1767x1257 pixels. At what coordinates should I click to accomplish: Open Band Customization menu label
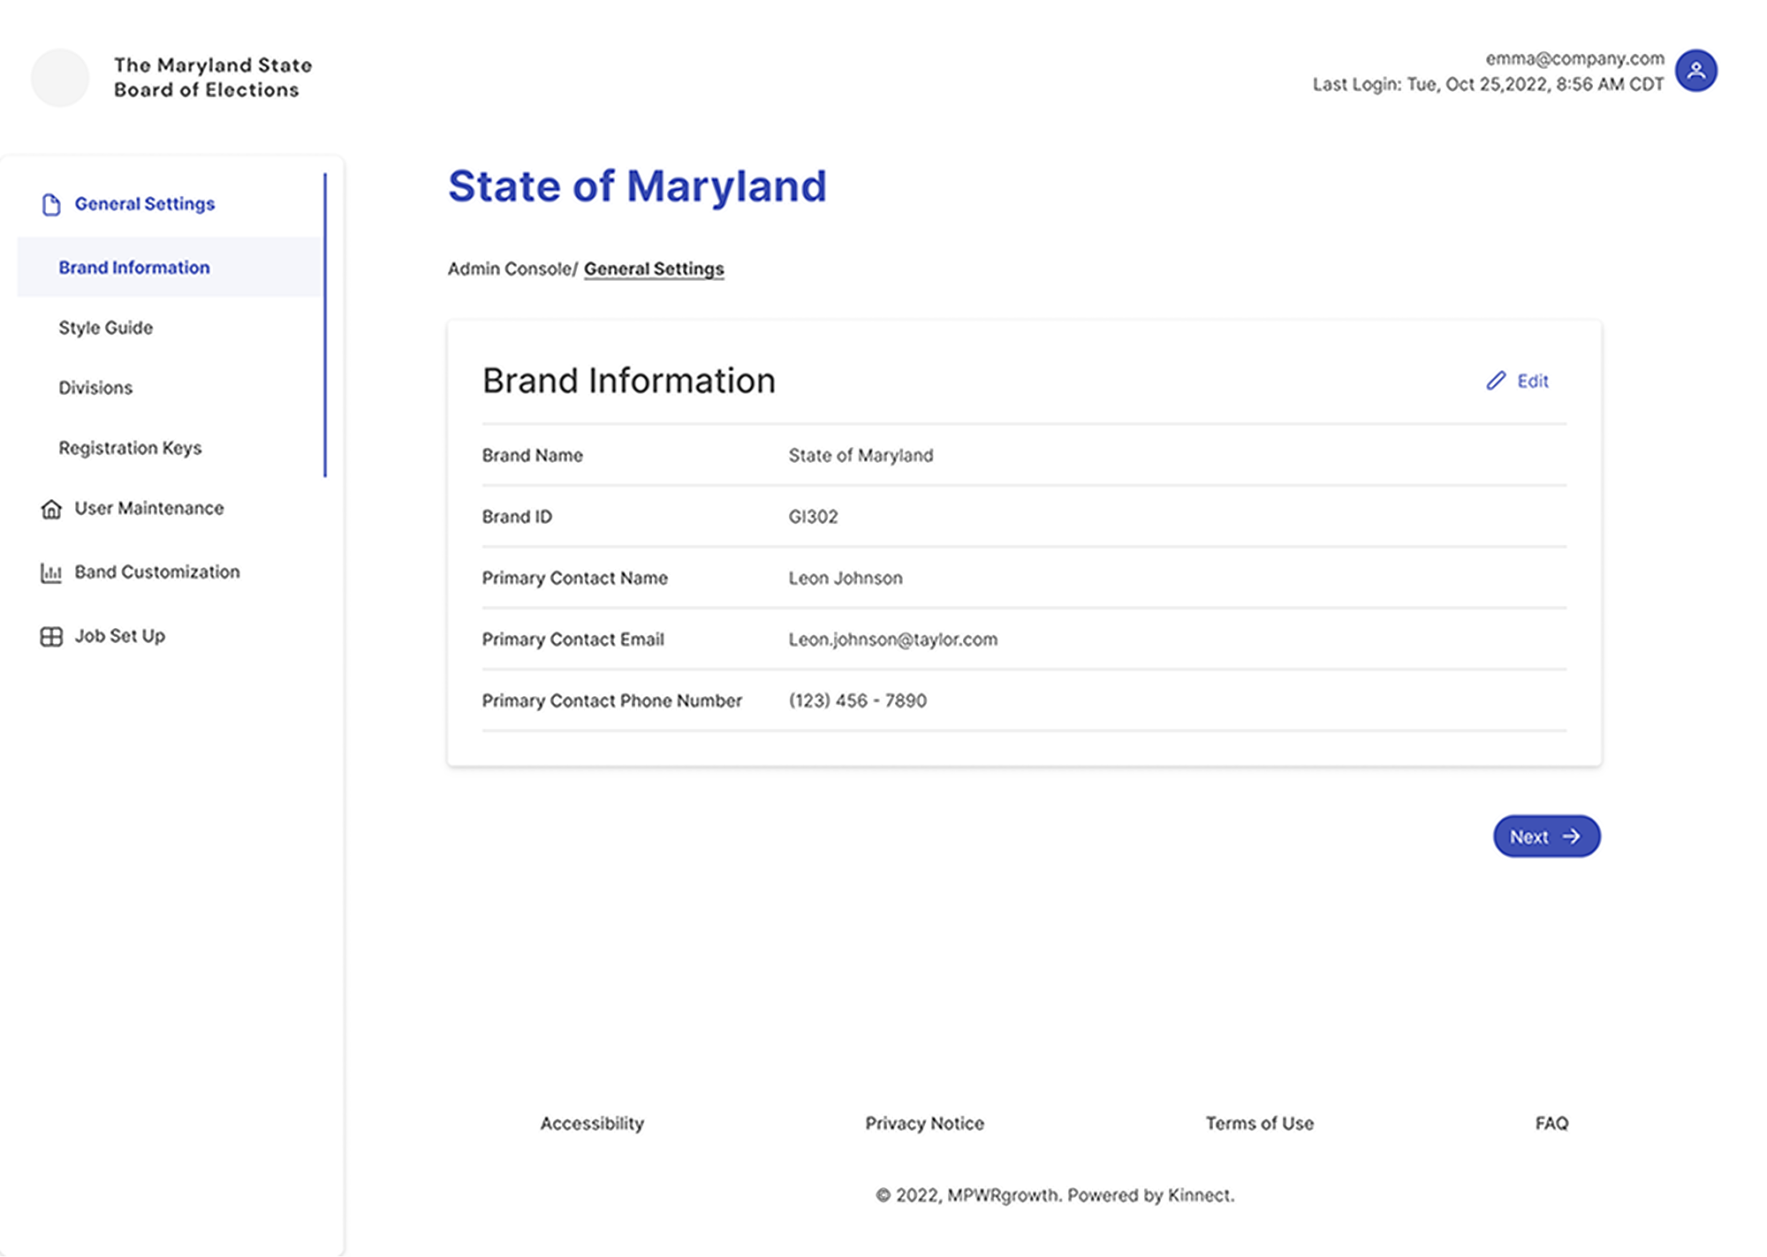click(x=157, y=572)
